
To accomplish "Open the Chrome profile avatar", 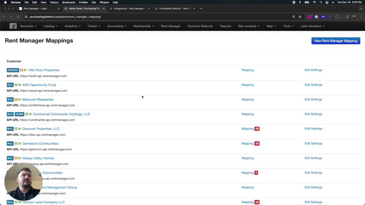I will point(354,17).
